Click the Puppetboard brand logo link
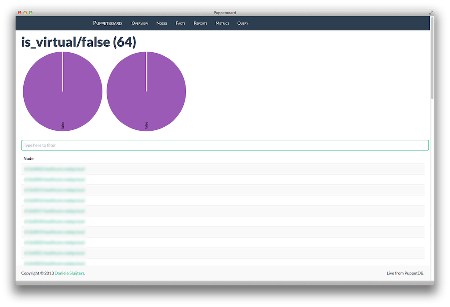 tap(107, 23)
